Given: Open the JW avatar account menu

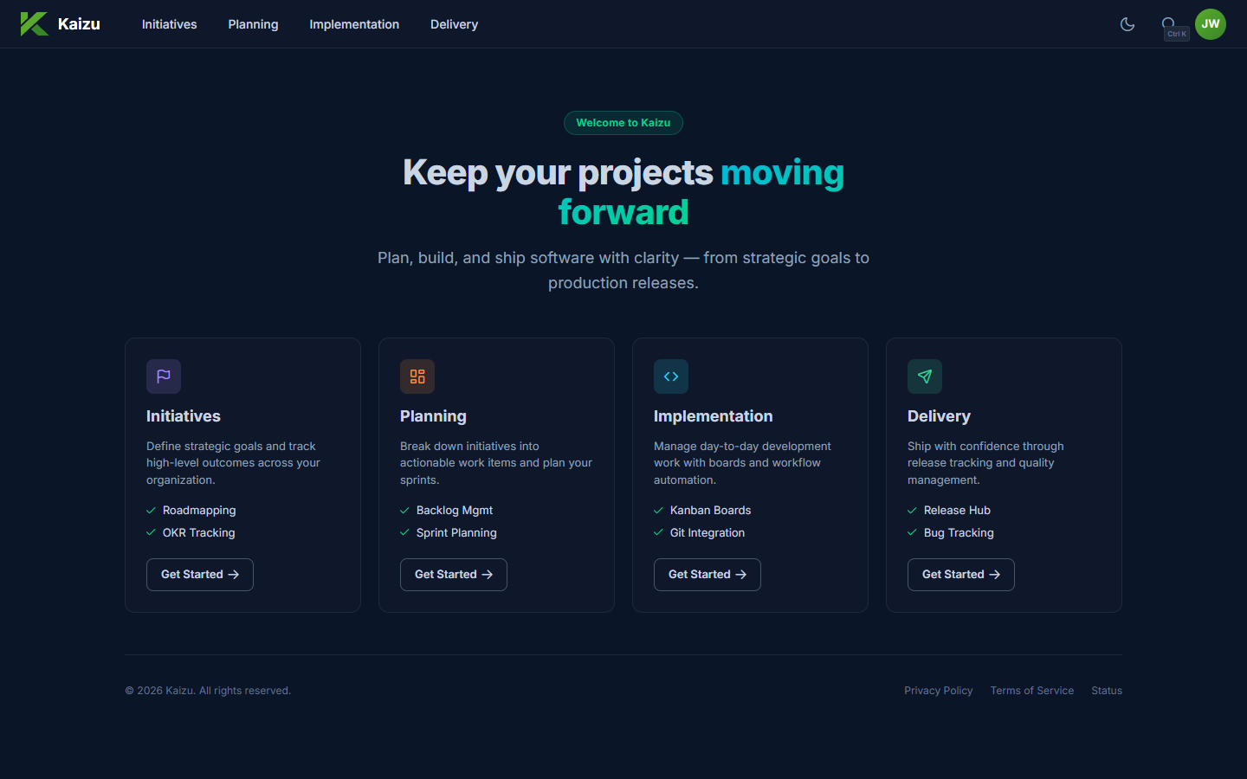Looking at the screenshot, I should (x=1210, y=23).
